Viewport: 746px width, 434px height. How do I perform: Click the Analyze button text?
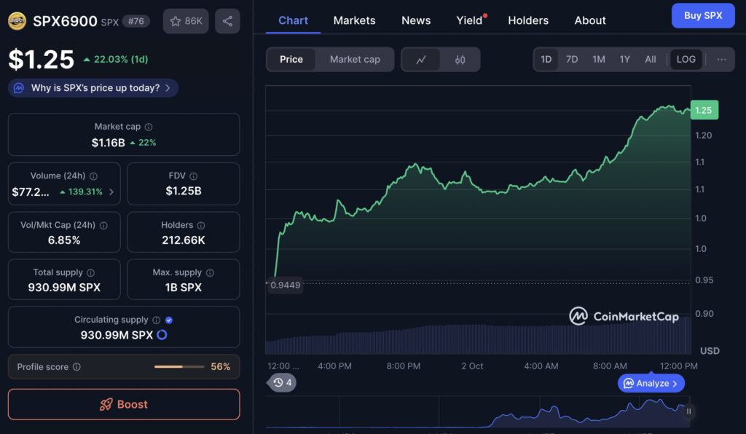(x=653, y=384)
